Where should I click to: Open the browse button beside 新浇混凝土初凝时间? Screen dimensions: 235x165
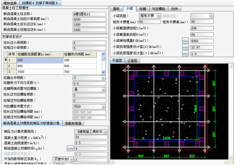(x=70, y=149)
